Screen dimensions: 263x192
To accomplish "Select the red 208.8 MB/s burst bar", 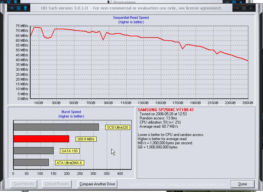I will pos(41,139).
